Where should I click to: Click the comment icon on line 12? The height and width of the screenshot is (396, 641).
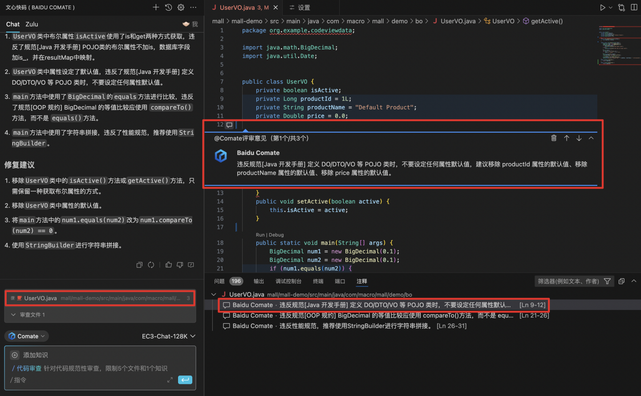229,125
